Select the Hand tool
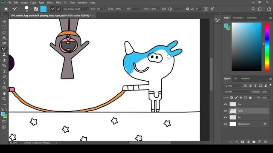This screenshot has height=153, width=273. 4,93
